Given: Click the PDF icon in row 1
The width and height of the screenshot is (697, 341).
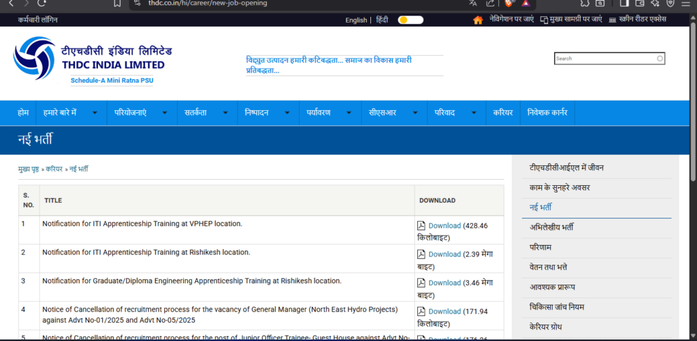Looking at the screenshot, I should click(x=421, y=225).
